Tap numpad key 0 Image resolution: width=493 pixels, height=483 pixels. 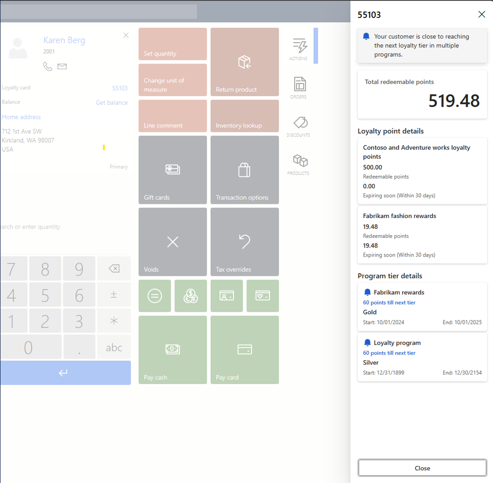[31, 346]
